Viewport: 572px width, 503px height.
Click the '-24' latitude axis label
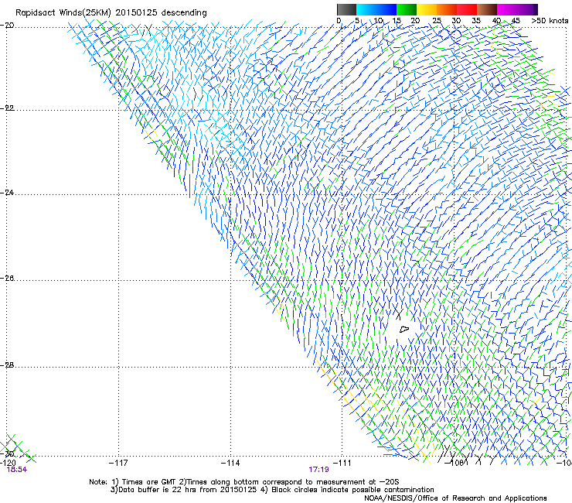click(7, 193)
